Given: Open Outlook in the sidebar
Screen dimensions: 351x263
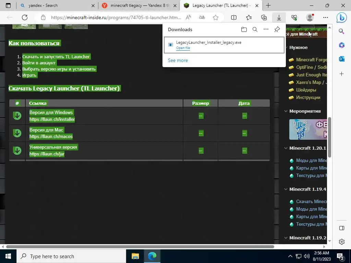Looking at the screenshot, I should coord(341,59).
